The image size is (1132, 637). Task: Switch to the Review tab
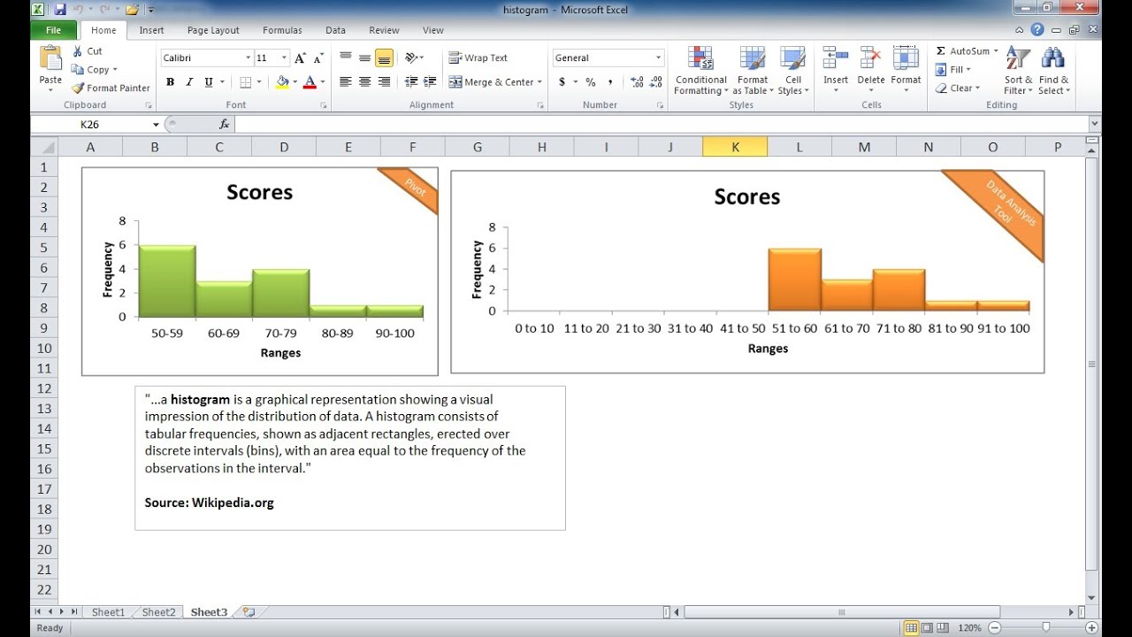tap(384, 30)
